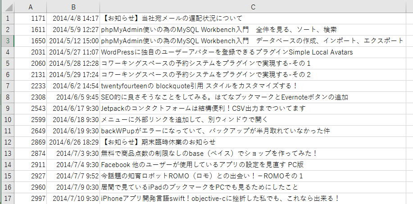
Task: Click cell with ID 2960
Action: click(x=31, y=187)
